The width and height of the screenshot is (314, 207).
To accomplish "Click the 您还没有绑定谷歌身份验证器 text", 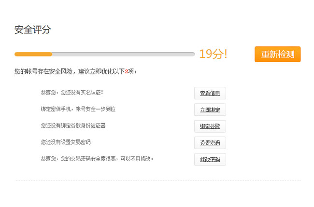I will click(x=73, y=125).
